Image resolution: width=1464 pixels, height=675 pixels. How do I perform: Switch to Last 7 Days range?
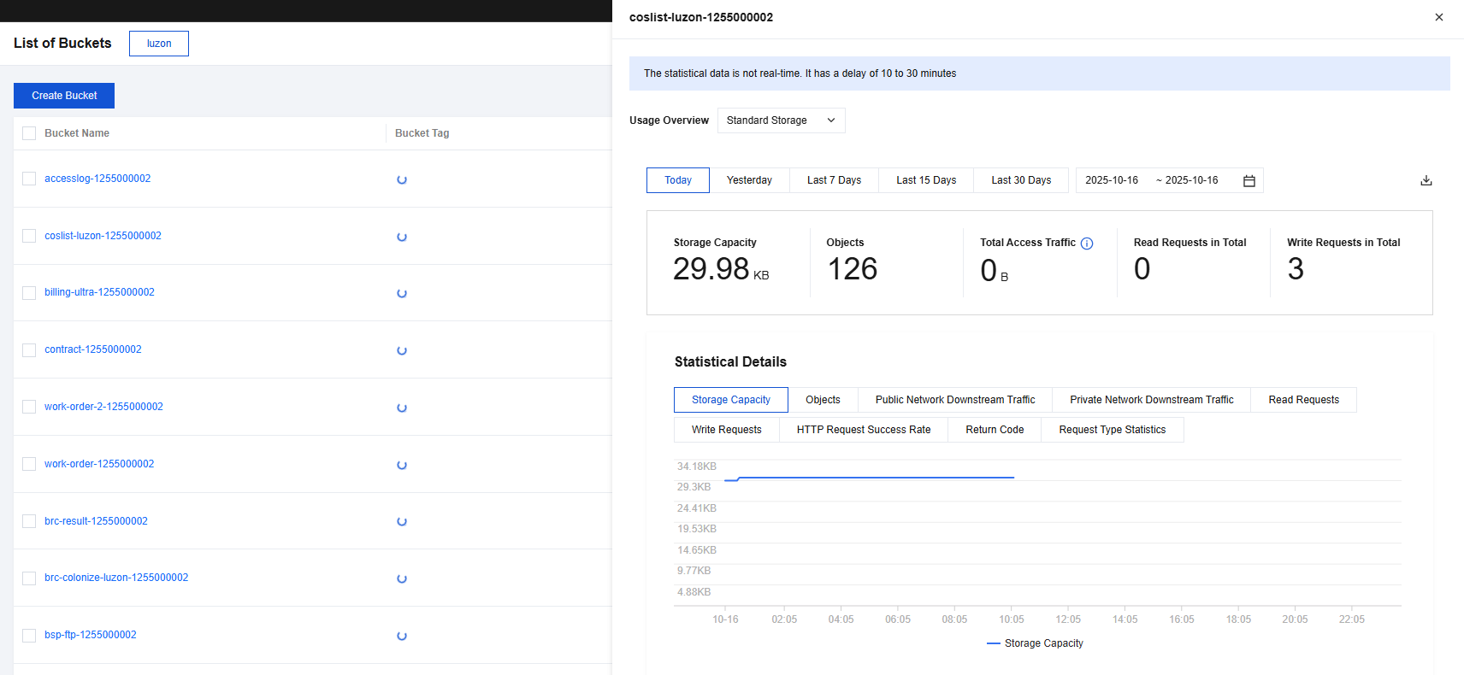[834, 180]
